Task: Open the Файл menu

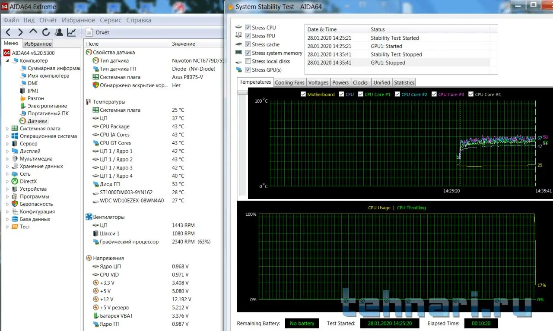Action: tap(11, 20)
